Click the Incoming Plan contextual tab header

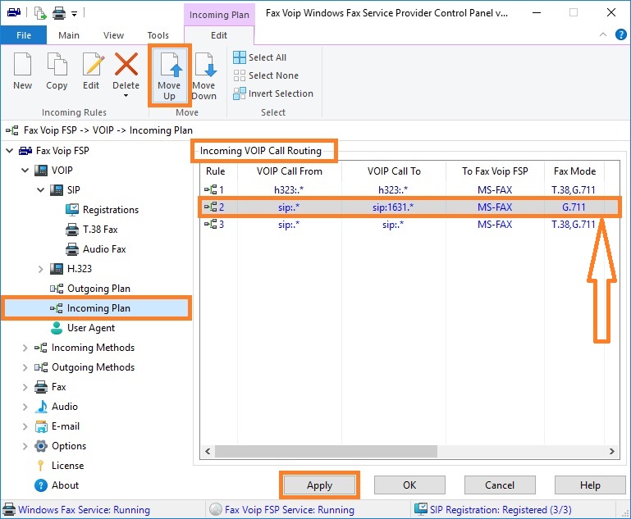click(x=219, y=15)
